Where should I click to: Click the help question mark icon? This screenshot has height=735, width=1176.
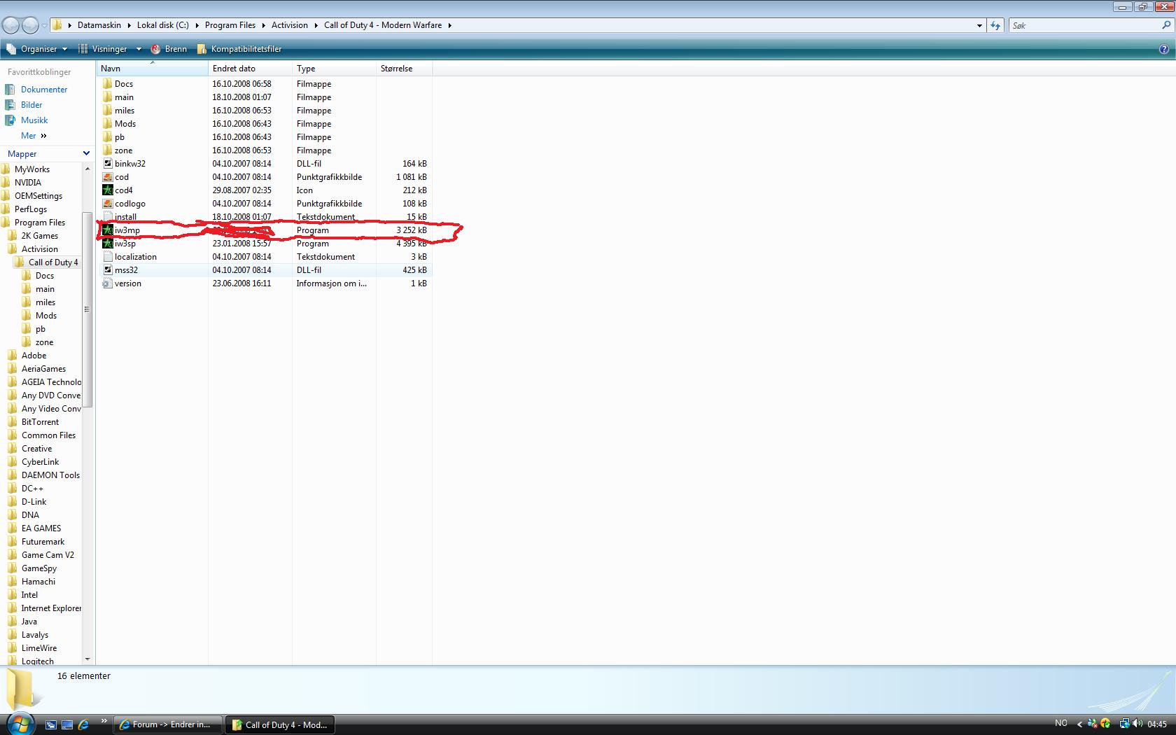[1163, 49]
